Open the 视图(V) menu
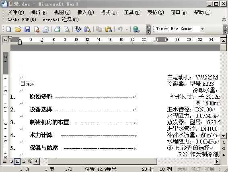 point(62,12)
